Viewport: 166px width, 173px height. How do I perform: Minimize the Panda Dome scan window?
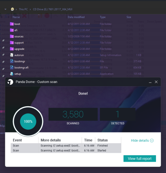pos(150,82)
